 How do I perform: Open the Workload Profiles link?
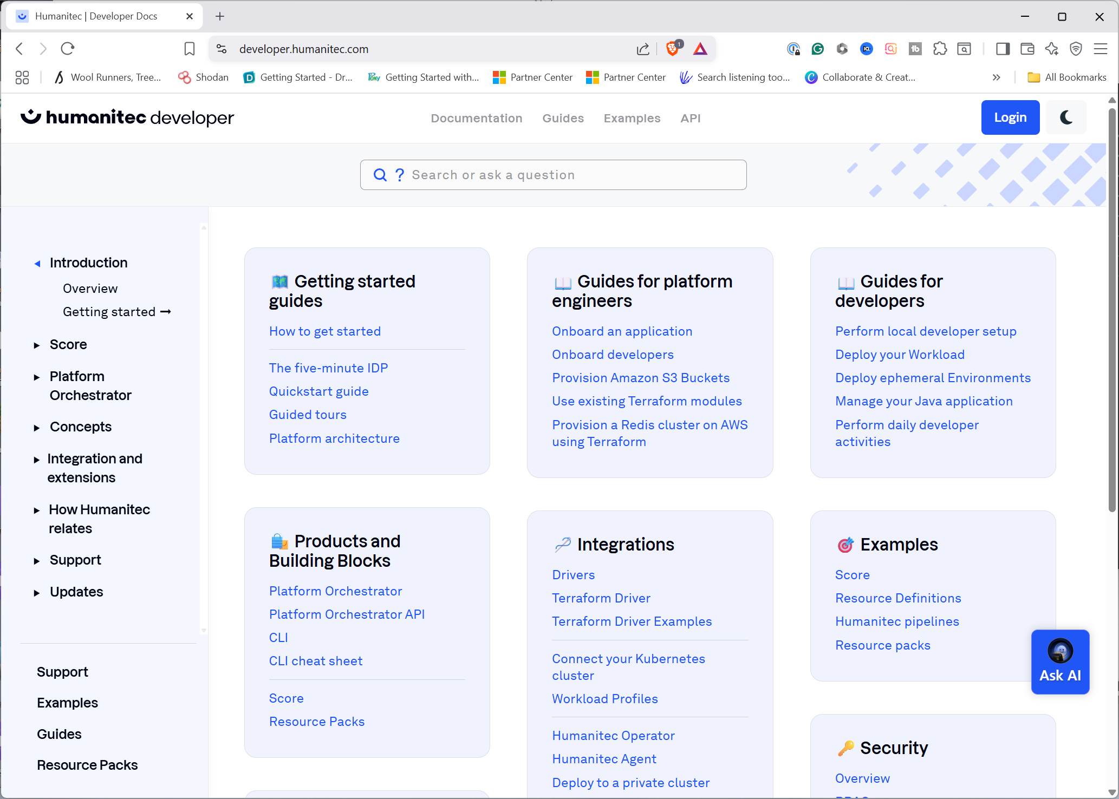pos(605,699)
